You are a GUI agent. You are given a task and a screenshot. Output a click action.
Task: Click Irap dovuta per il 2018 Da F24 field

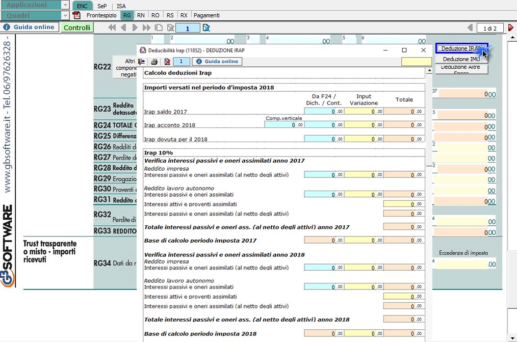(324, 139)
